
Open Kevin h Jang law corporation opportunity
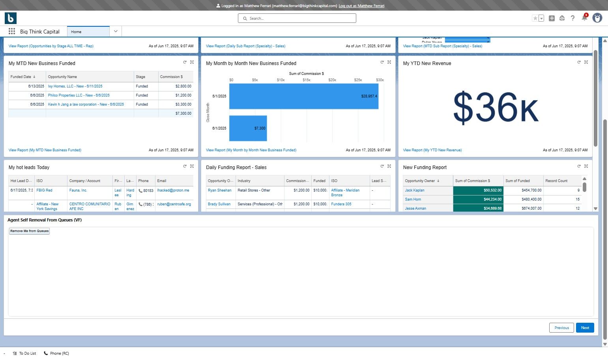(x=86, y=104)
